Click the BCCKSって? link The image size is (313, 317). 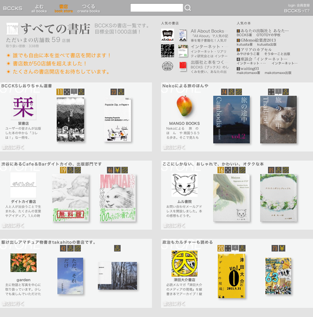coord(297,11)
